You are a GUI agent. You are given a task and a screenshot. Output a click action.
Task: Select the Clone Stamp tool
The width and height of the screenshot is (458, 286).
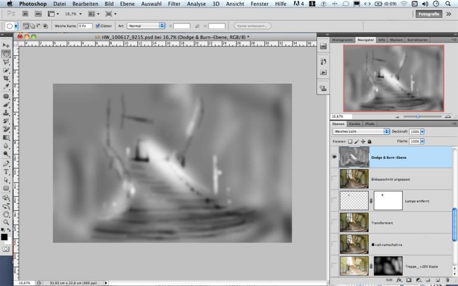click(x=6, y=113)
